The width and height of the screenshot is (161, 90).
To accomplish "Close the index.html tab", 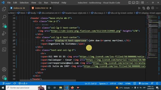I will tap(50, 8).
